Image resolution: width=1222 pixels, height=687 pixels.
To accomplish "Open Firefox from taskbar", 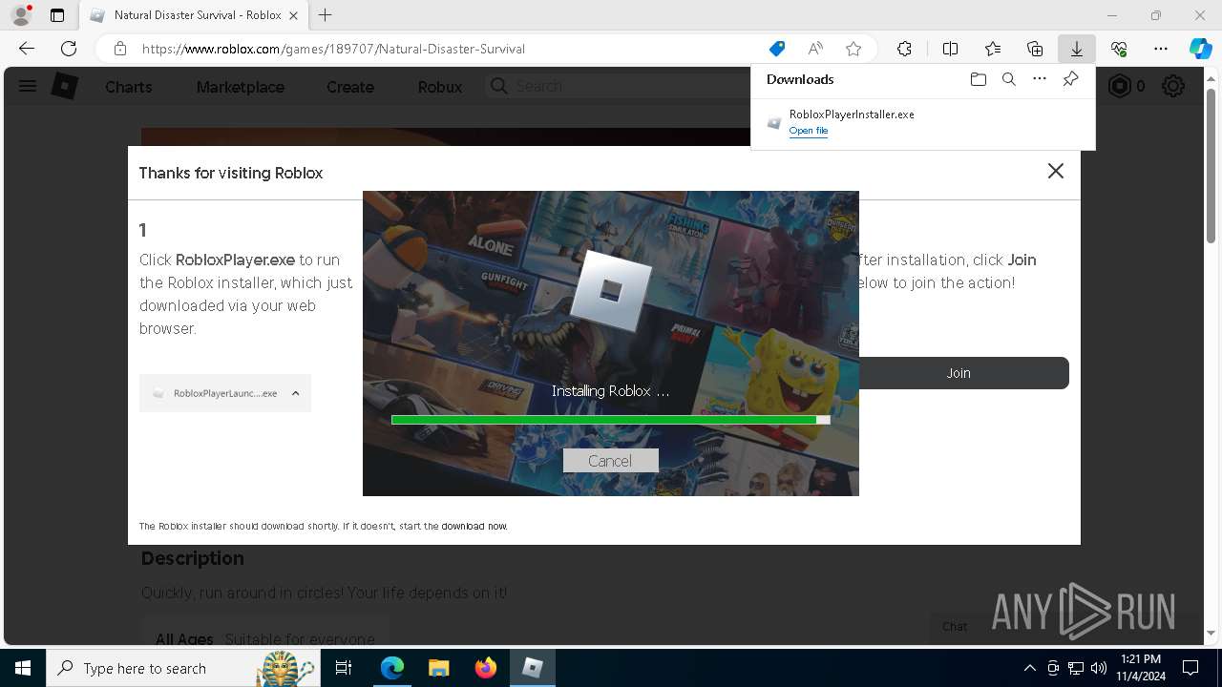I will click(x=486, y=668).
